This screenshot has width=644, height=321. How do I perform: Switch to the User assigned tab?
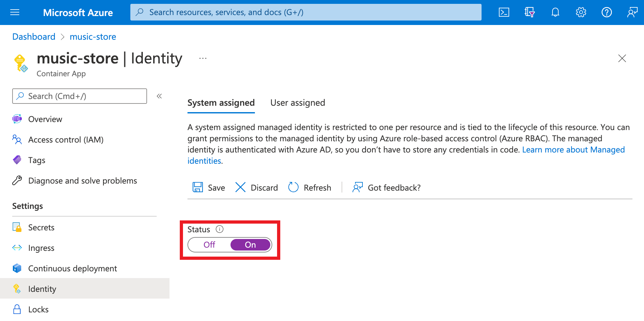pos(297,103)
